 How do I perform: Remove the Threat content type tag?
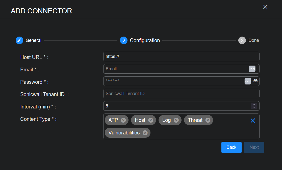click(x=208, y=120)
